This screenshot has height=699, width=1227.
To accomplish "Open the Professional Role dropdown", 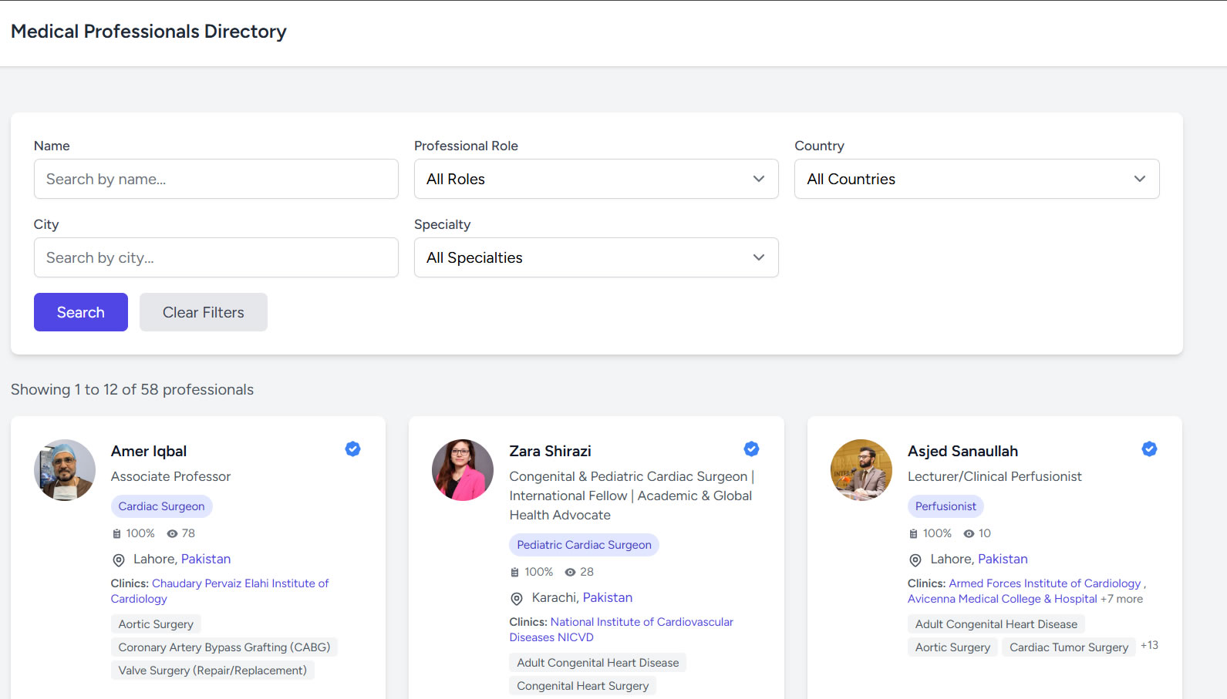I will [x=595, y=179].
